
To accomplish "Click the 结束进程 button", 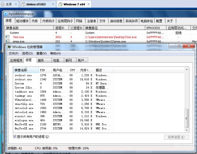I will pos(177,137).
